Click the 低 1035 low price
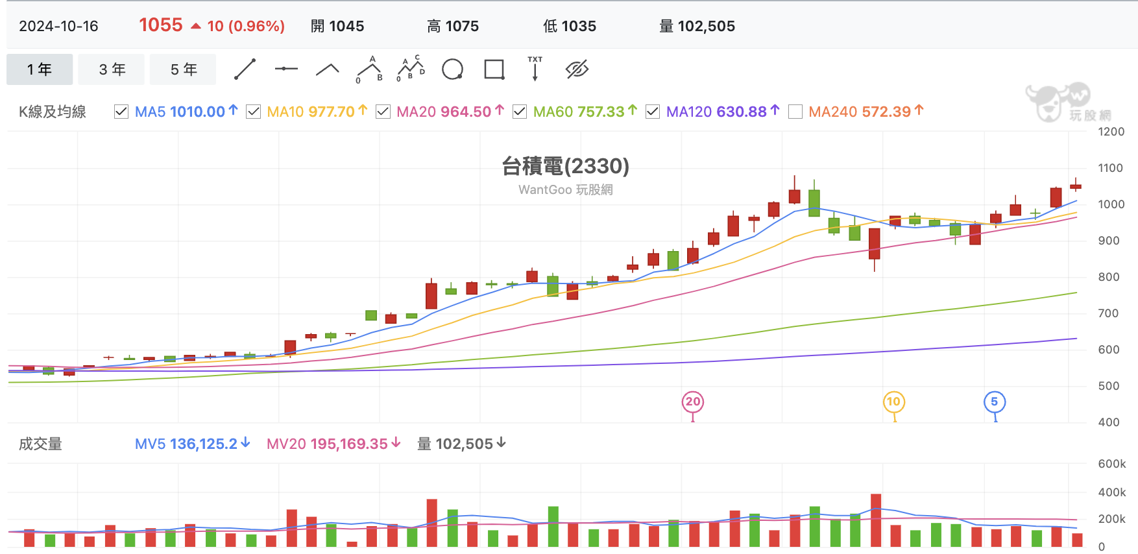Screen dimensions: 1138x554 pos(570,26)
